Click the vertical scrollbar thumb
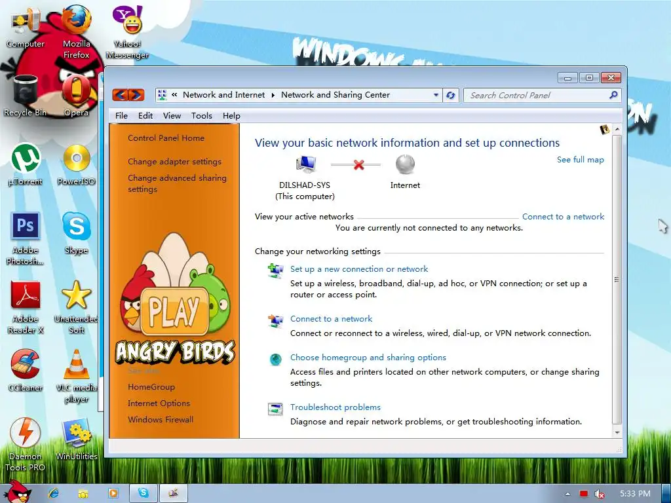Screen dimensions: 671x503 [617, 279]
